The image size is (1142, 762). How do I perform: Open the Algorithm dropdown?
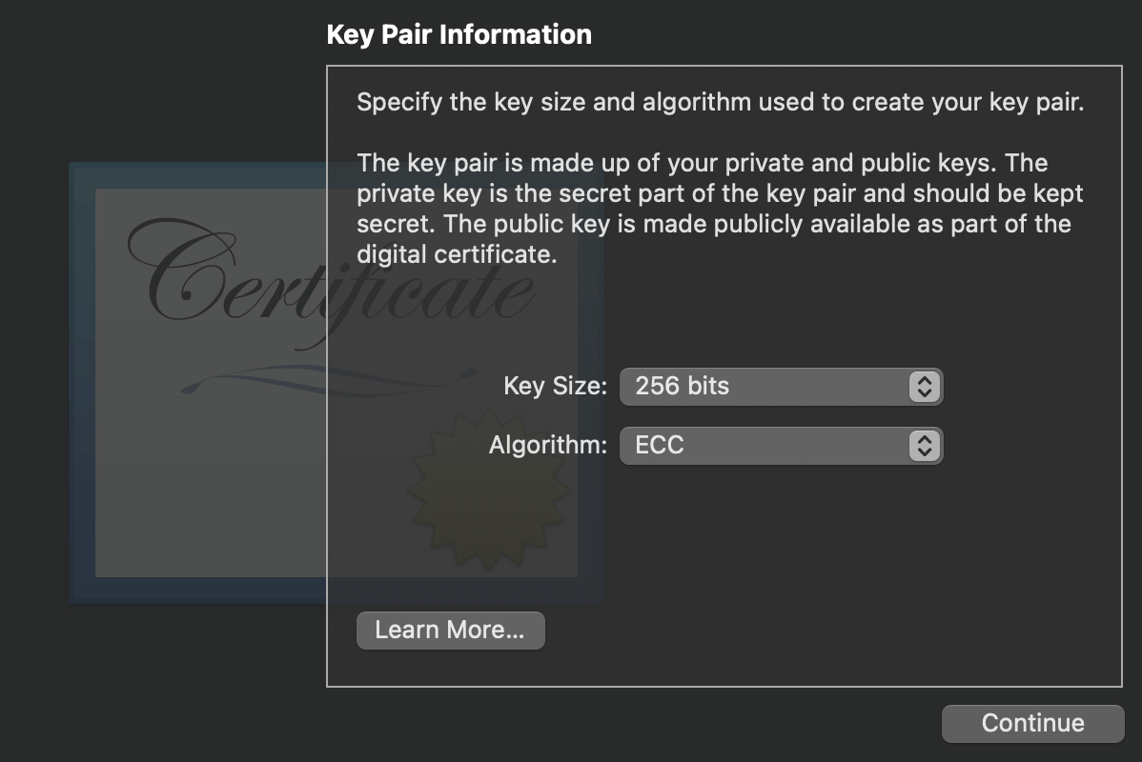tap(780, 445)
